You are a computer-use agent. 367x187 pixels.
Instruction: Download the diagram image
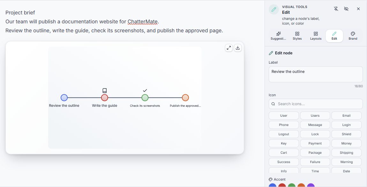pyautogui.click(x=237, y=48)
